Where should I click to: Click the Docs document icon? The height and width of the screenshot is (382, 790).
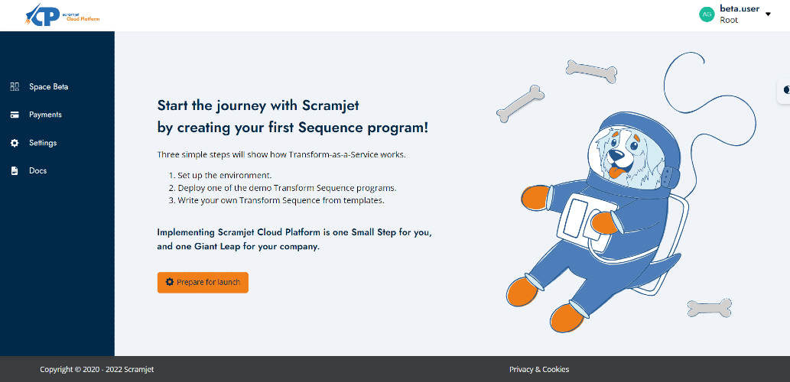pyautogui.click(x=15, y=170)
